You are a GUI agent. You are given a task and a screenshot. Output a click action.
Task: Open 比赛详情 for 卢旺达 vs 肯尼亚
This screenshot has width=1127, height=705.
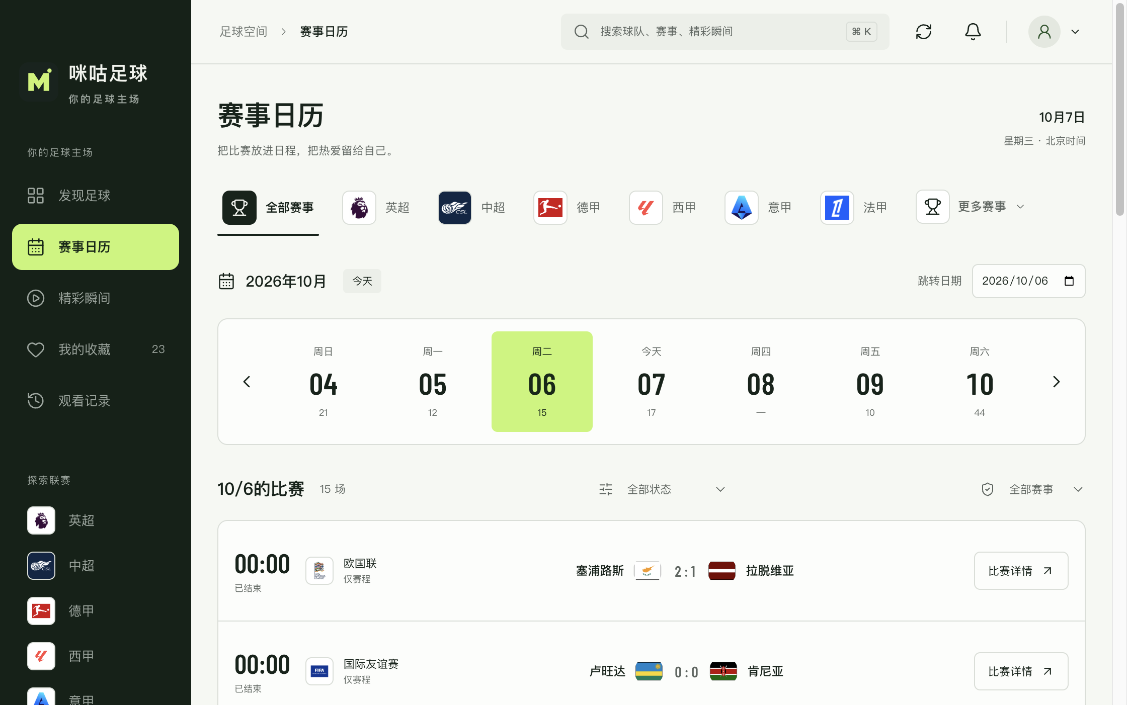1021,671
